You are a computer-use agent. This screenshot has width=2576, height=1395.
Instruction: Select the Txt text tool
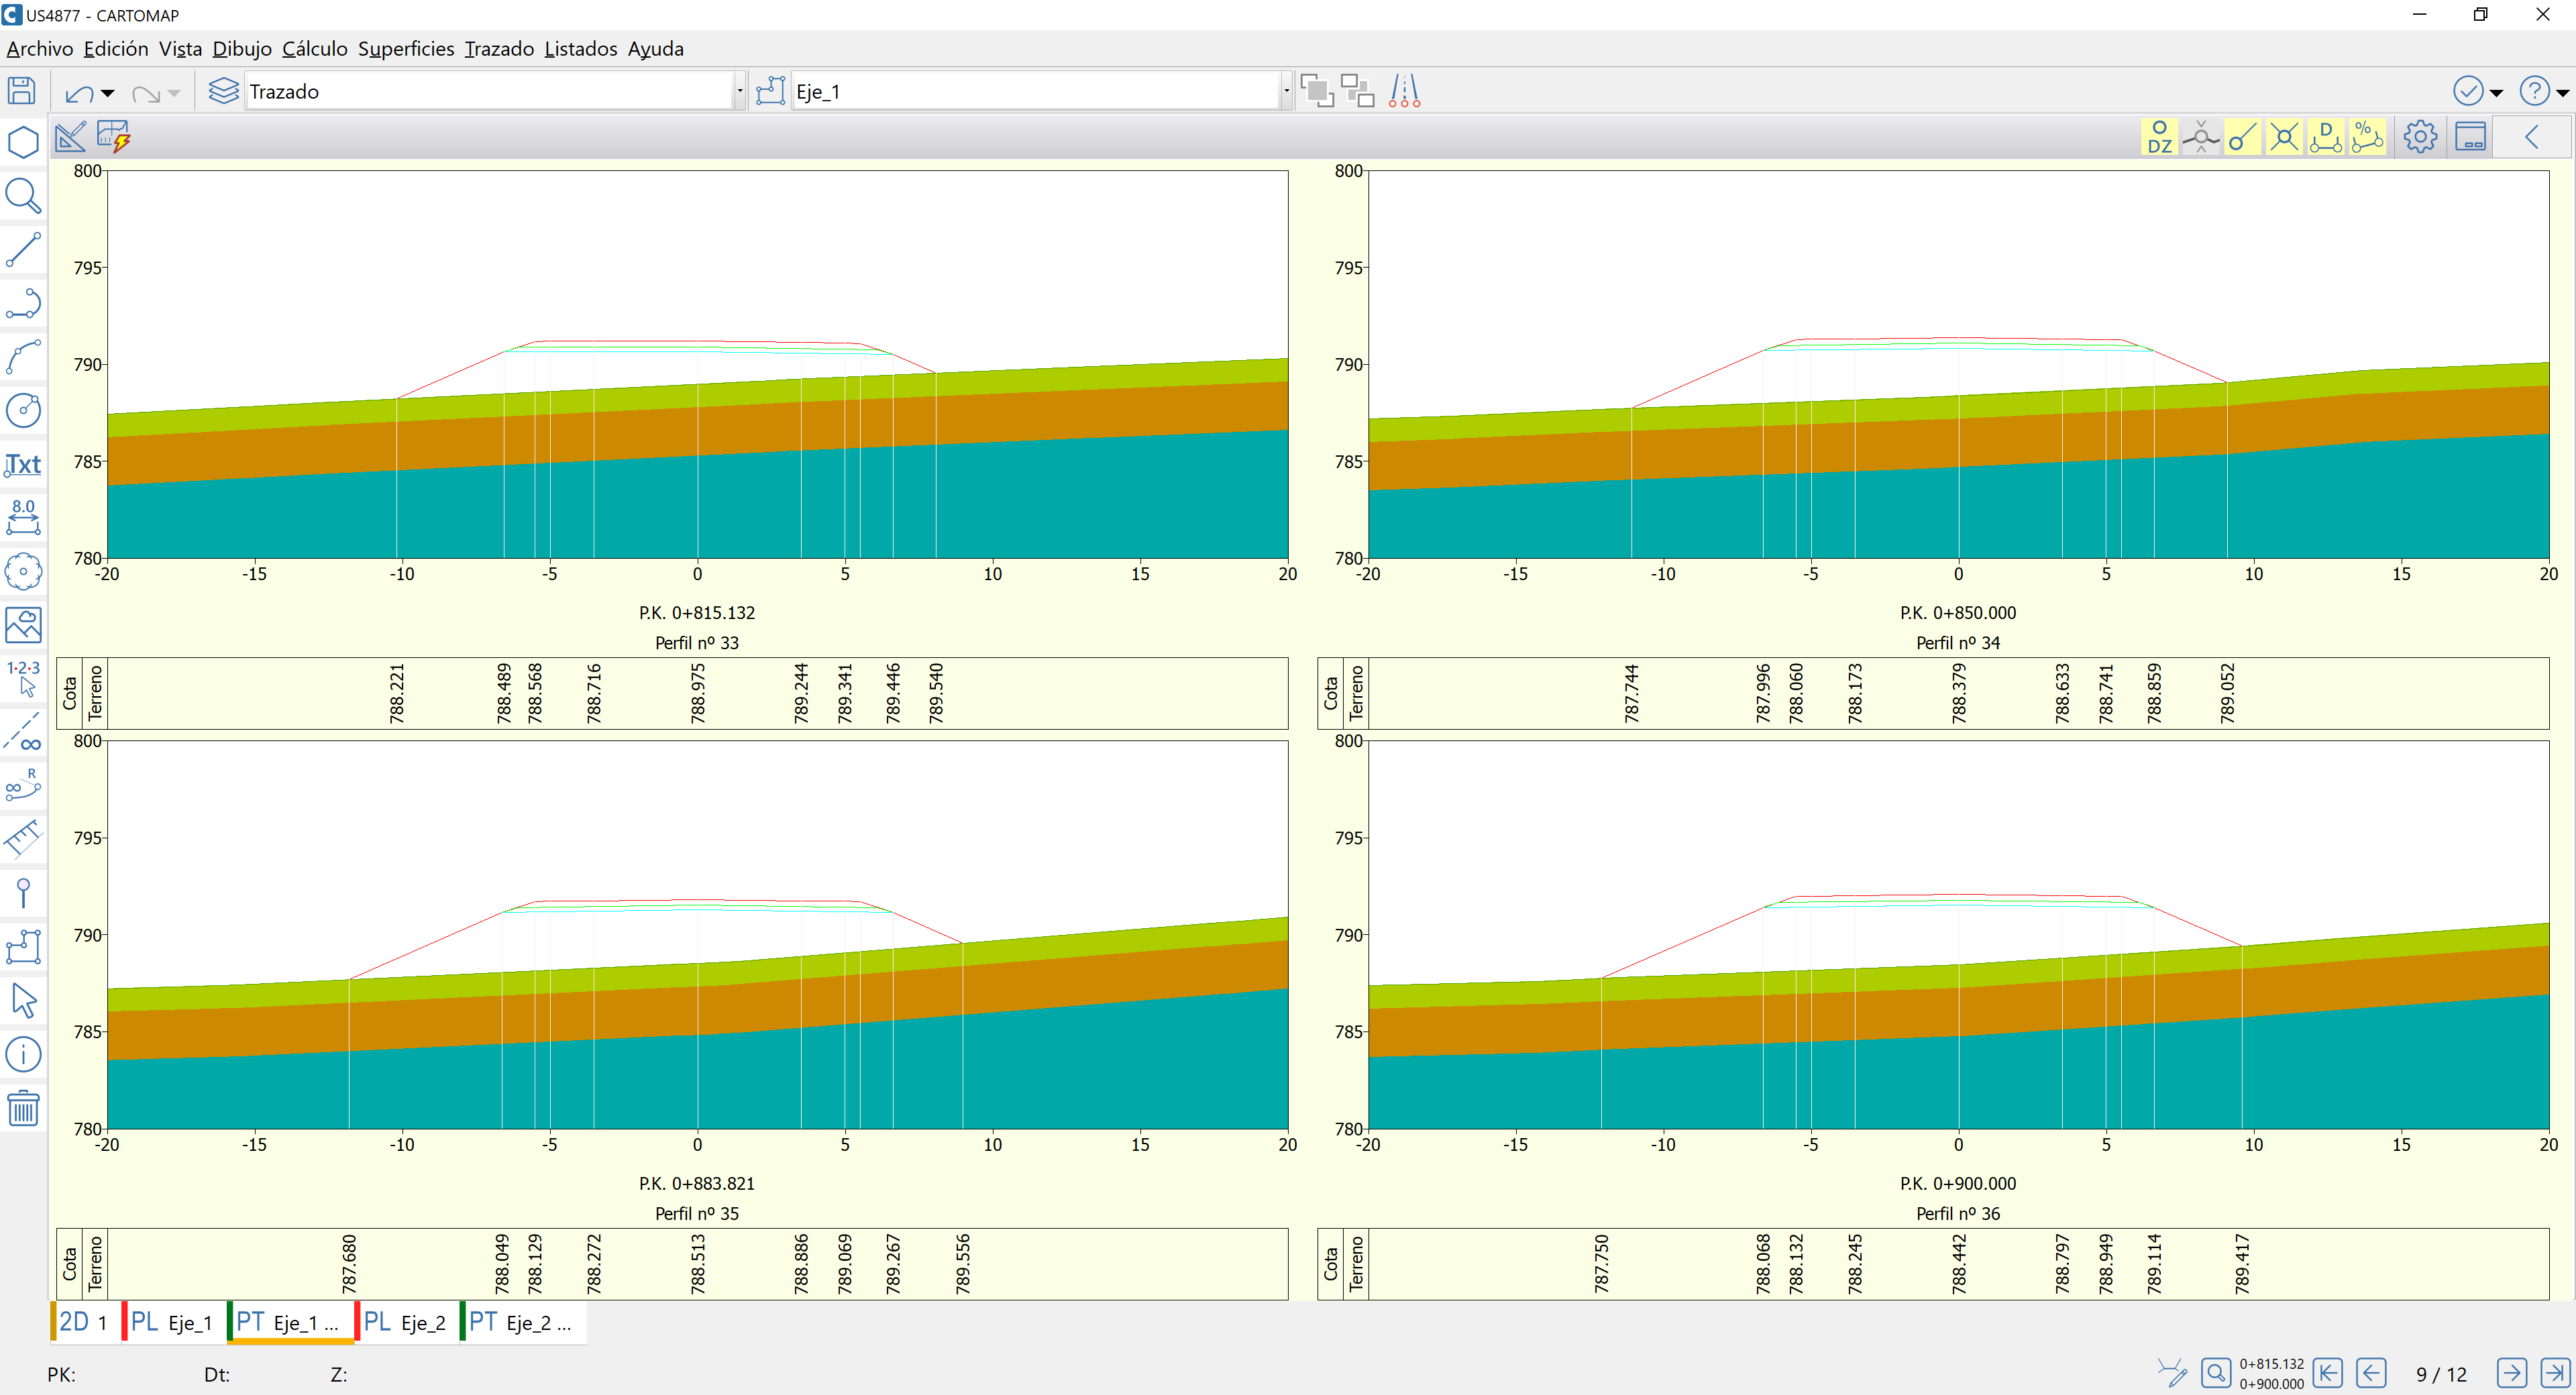click(x=23, y=465)
